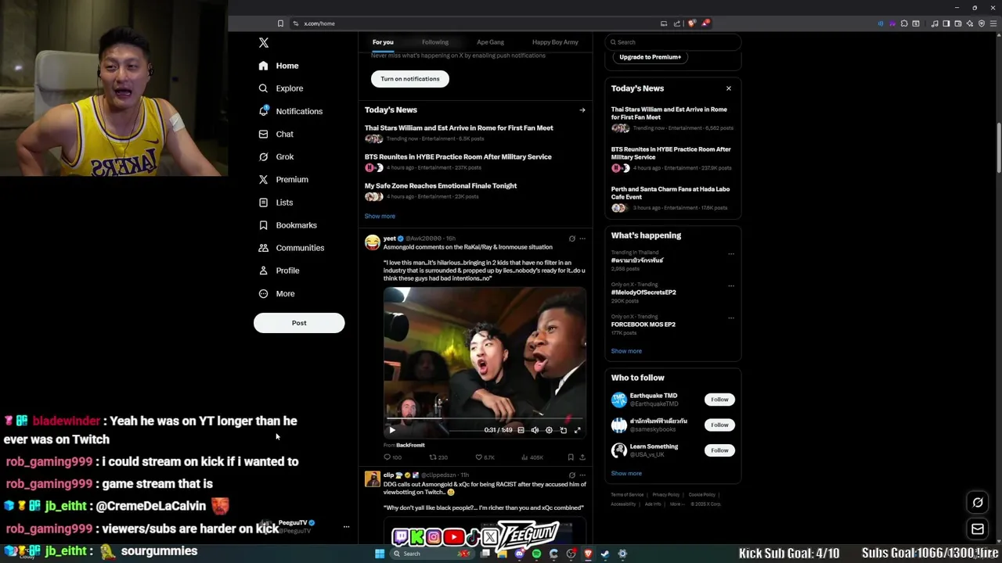Screen dimensions: 1002x563
Task: Open Lists in sidebar
Action: [x=276, y=203]
